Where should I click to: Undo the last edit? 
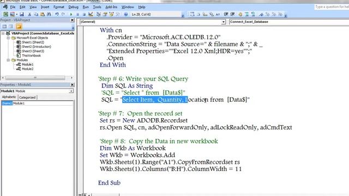pos(57,15)
